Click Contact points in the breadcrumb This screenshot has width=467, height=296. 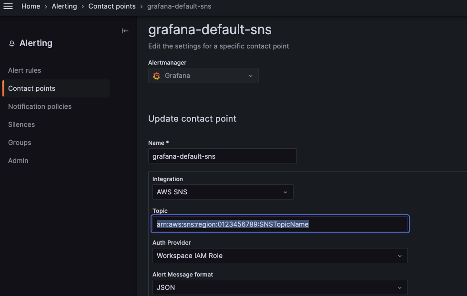point(112,6)
